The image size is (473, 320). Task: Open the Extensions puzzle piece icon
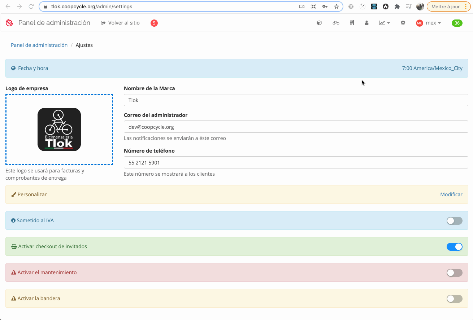coord(397,6)
